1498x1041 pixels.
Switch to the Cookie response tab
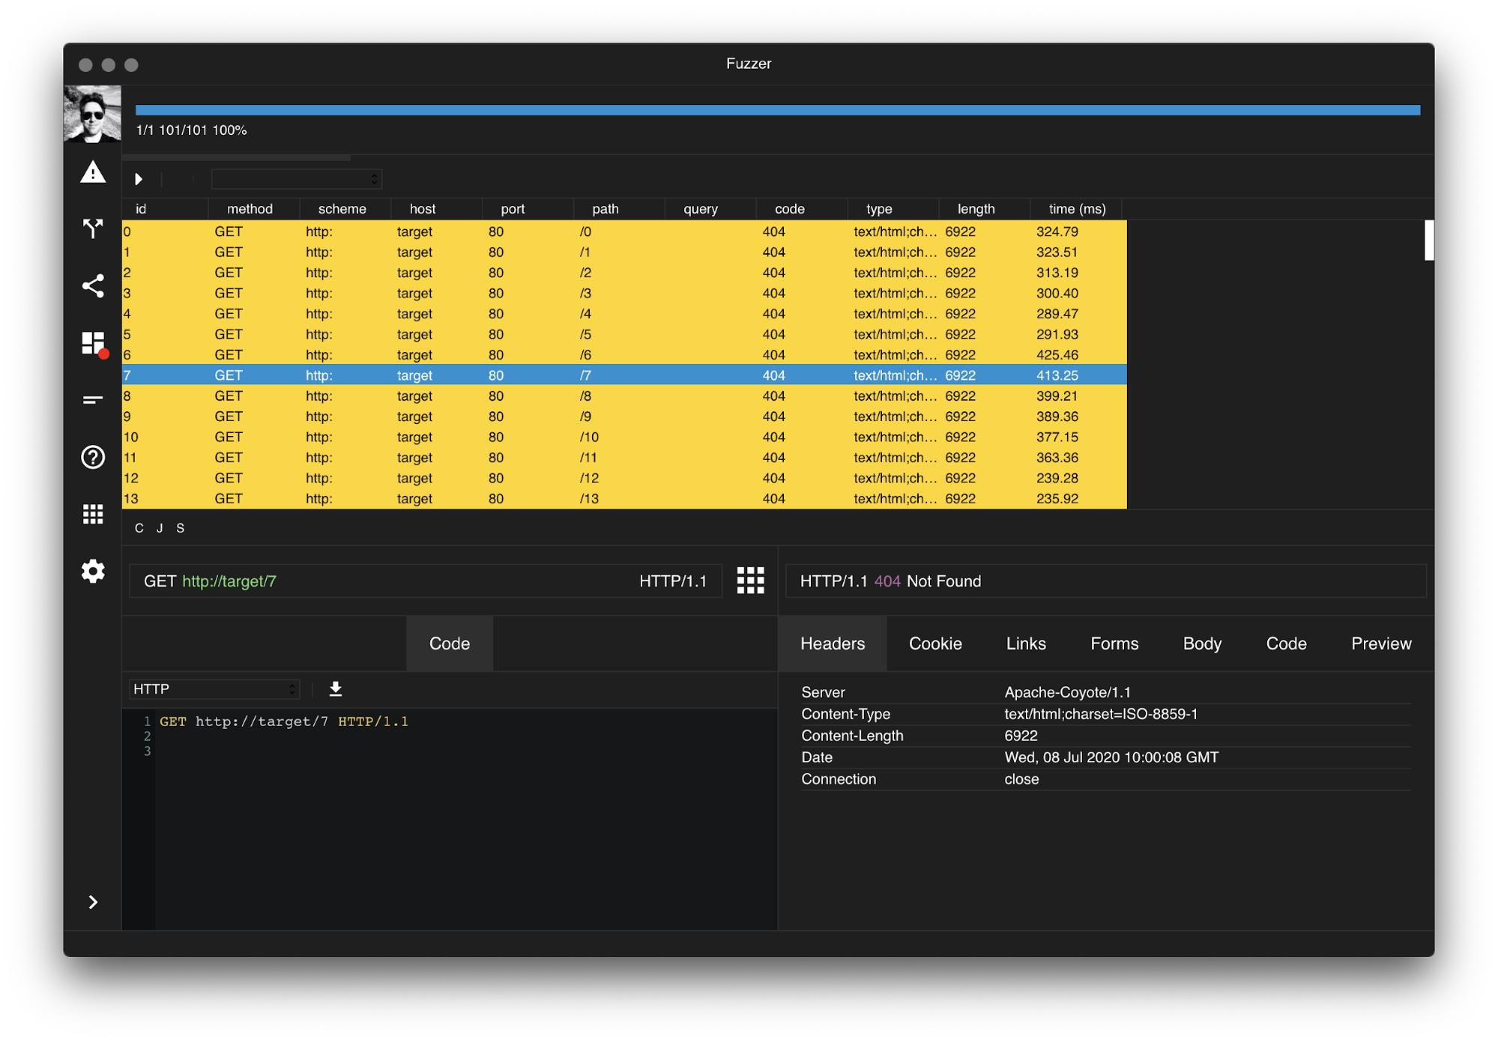coord(934,643)
